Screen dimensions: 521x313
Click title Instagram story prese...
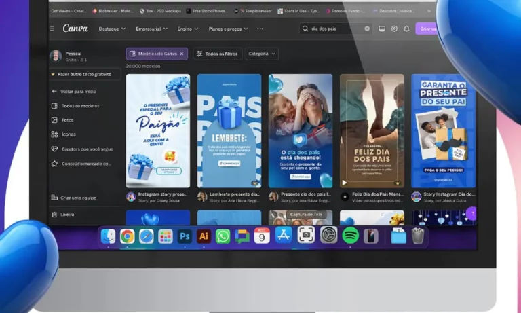(163, 194)
